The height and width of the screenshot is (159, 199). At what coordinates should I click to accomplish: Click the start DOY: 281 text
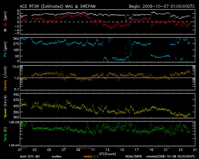point(30,157)
